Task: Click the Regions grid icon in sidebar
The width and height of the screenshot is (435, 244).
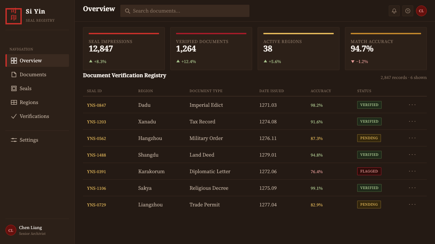Action: click(14, 102)
